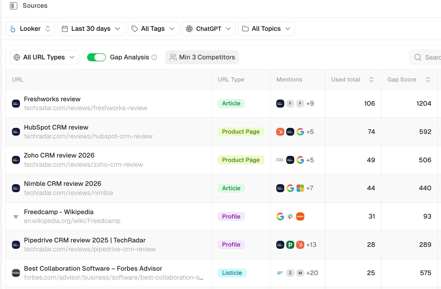Click the Min 3 Competitors button
Image resolution: width=441 pixels, height=289 pixels.
pos(202,57)
